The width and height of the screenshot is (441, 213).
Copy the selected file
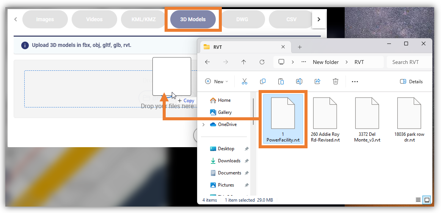[x=263, y=81]
